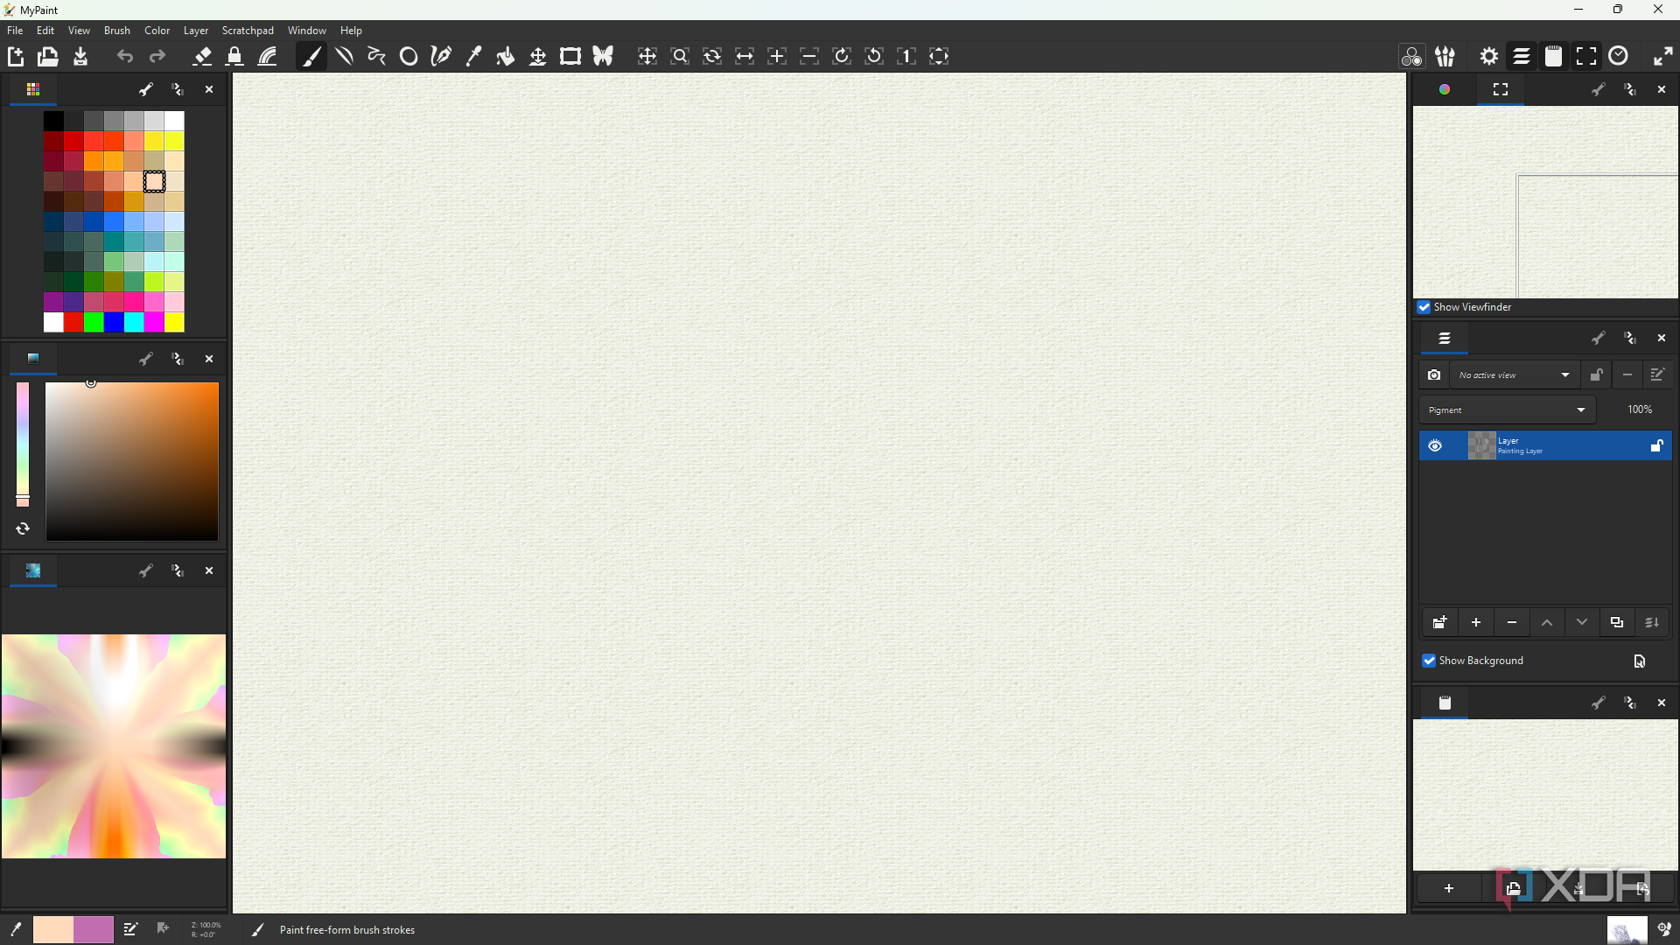The image size is (1680, 945).
Task: Save the painting with the save icon
Action: (x=80, y=57)
